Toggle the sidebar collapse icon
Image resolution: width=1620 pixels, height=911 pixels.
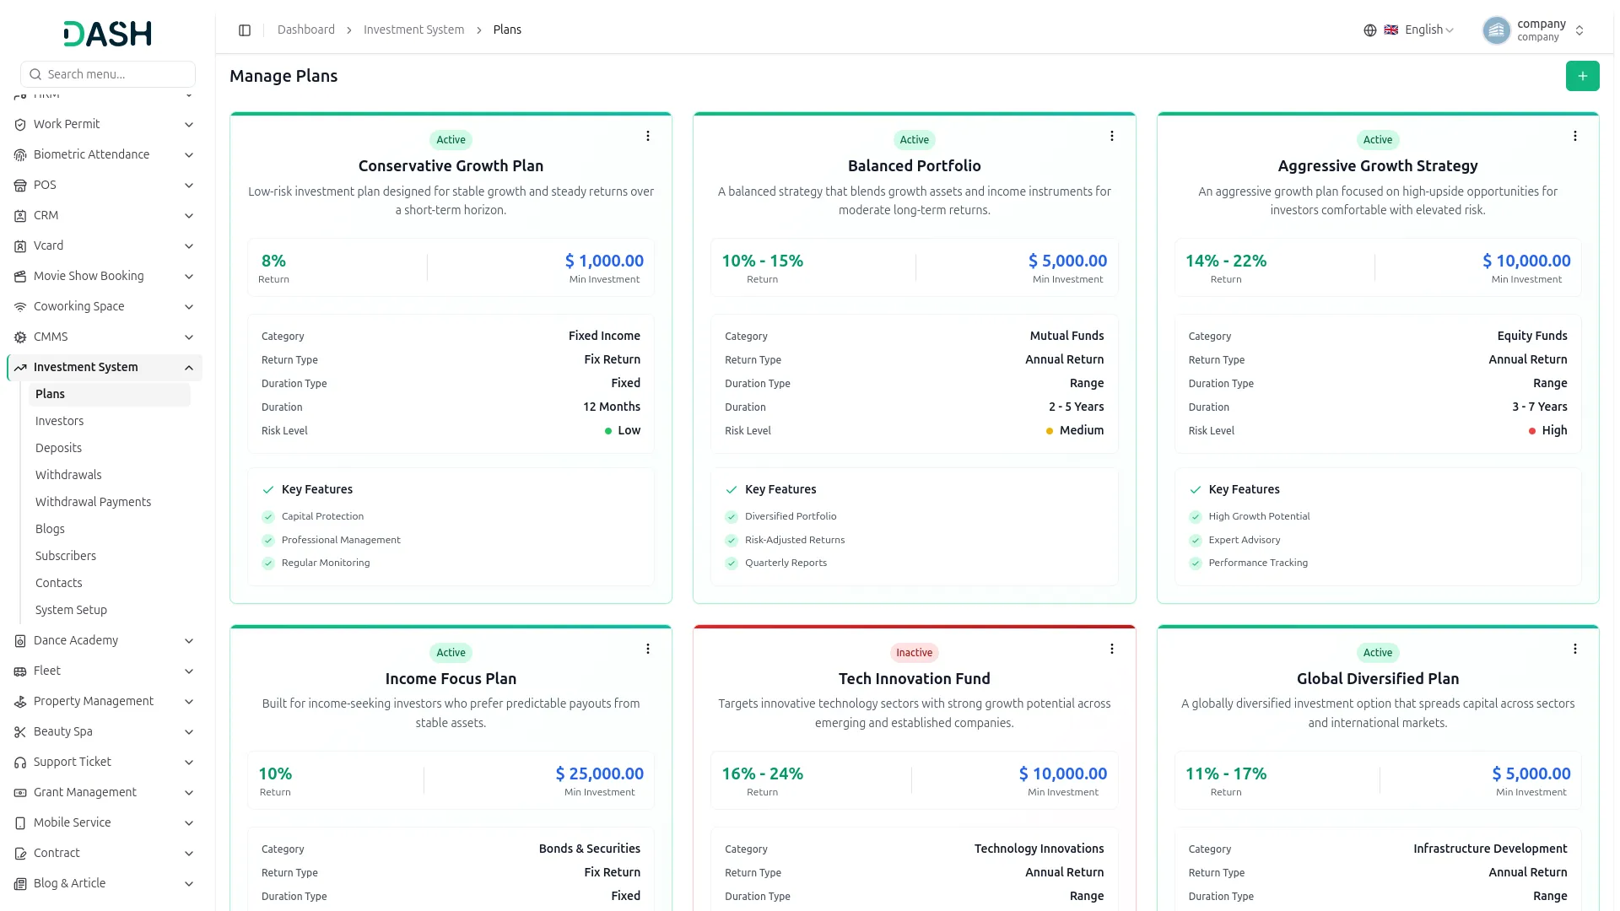(x=245, y=30)
